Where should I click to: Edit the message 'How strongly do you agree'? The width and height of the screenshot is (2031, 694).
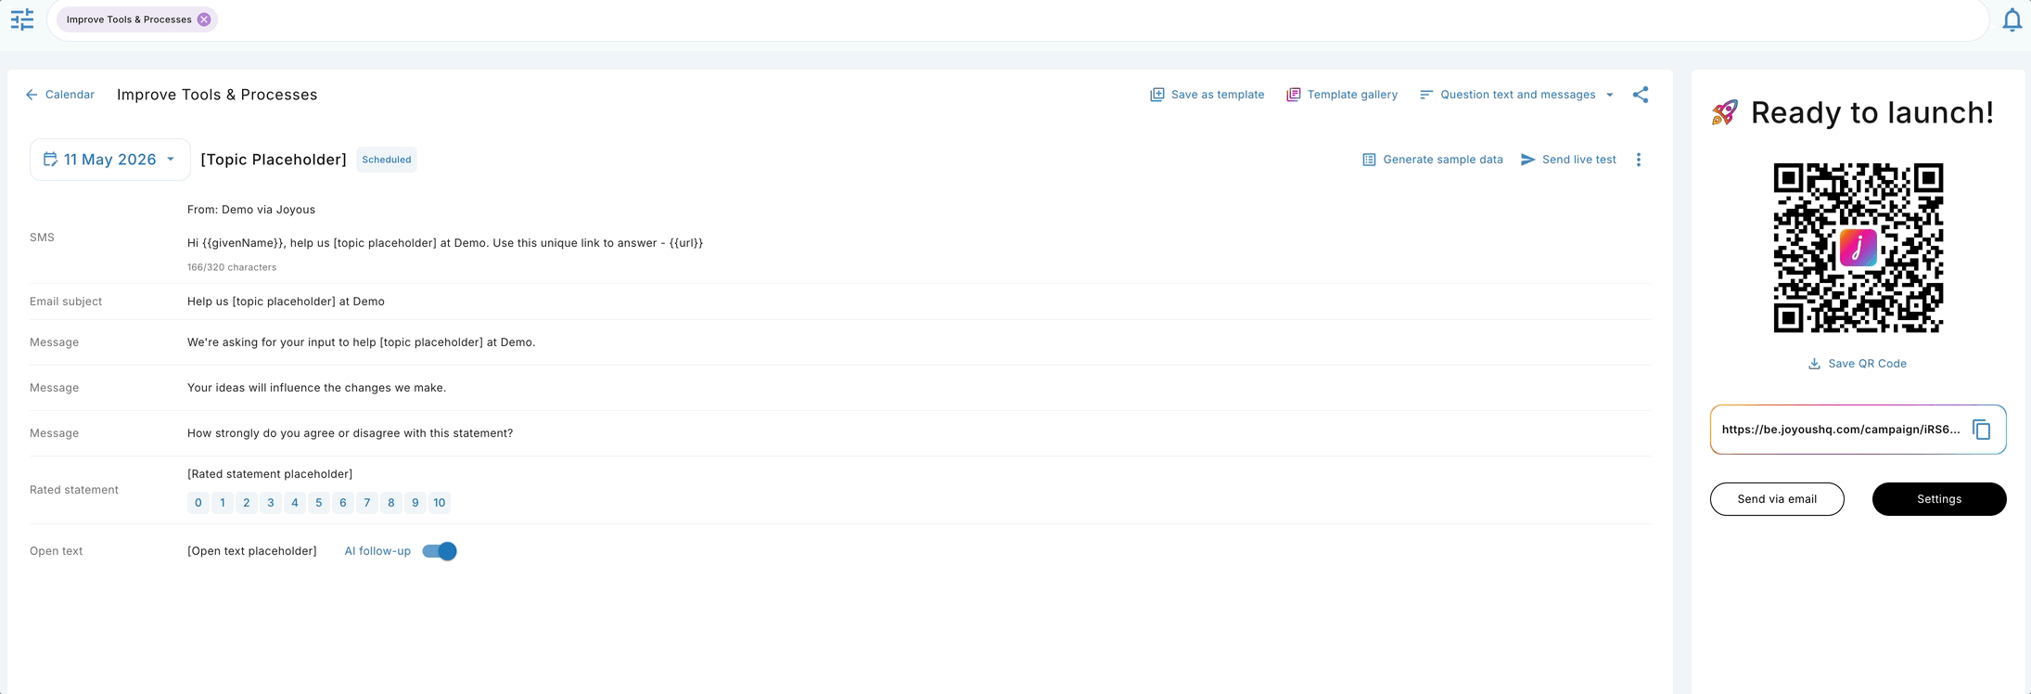(x=350, y=433)
